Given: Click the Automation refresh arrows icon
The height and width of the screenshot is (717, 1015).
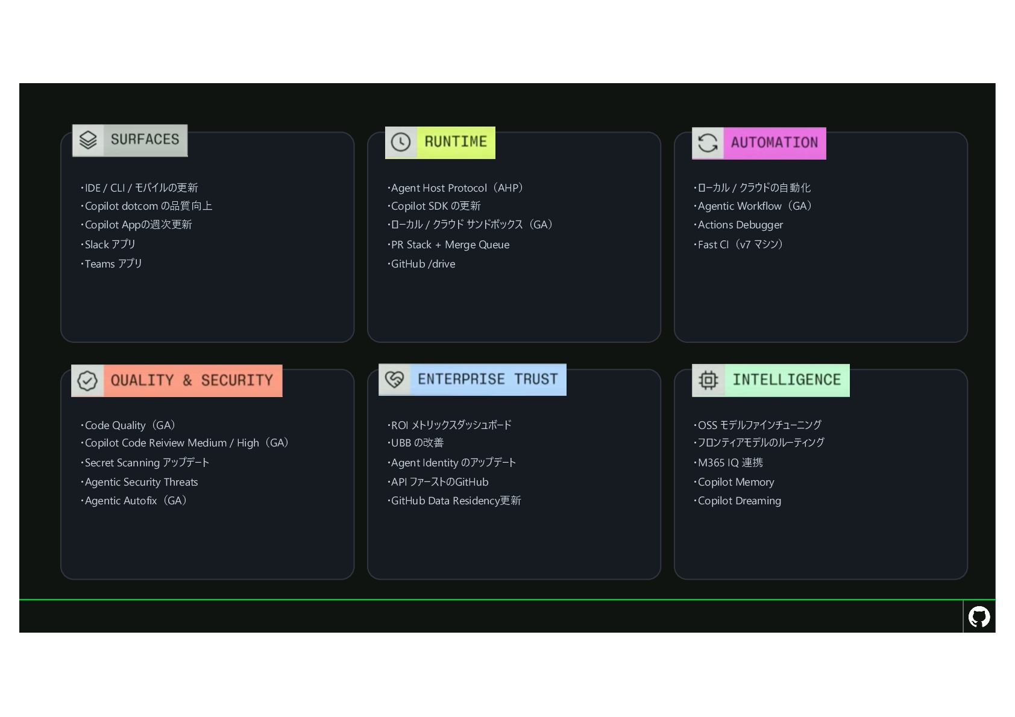Looking at the screenshot, I should (x=708, y=143).
